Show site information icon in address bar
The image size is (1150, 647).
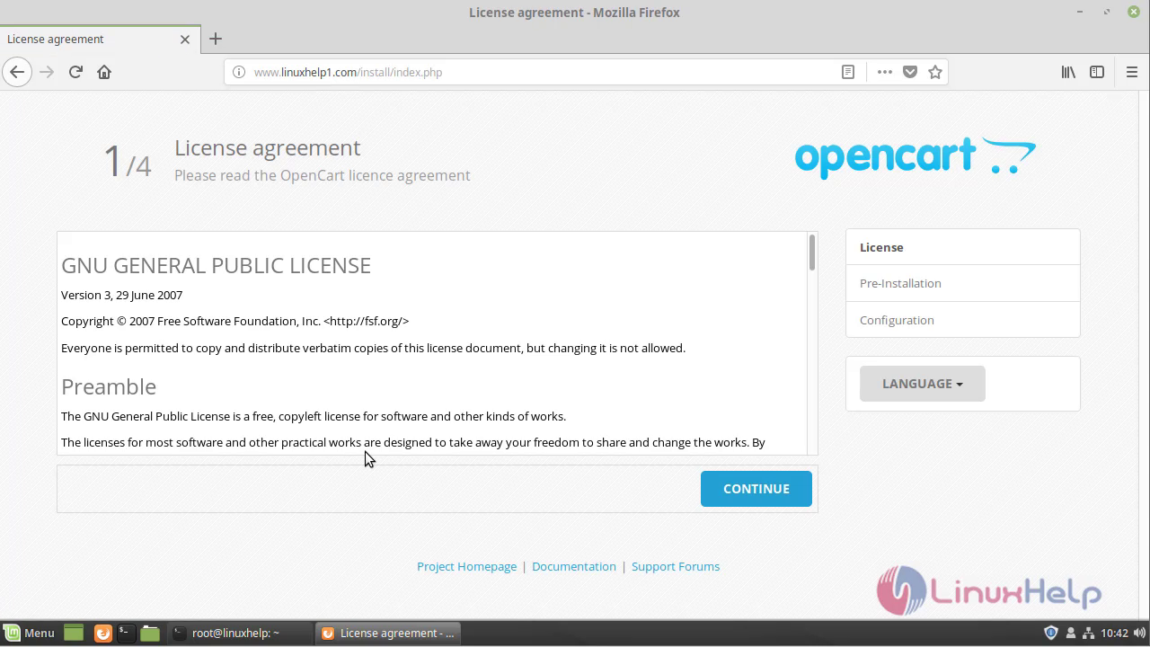point(239,72)
